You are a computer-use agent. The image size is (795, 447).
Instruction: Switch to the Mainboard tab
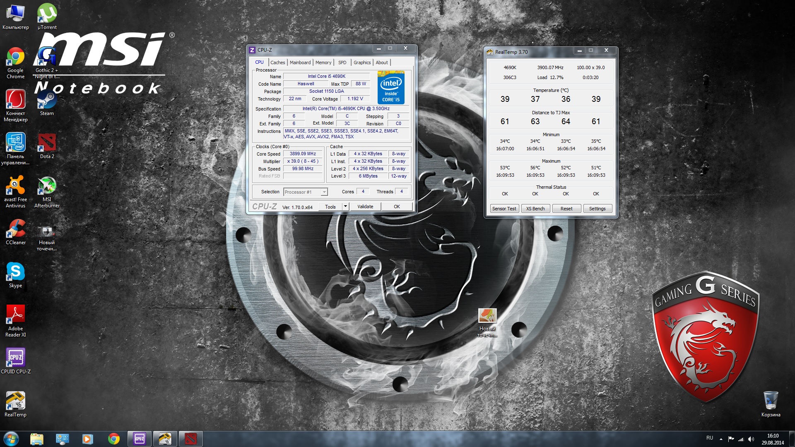point(300,62)
